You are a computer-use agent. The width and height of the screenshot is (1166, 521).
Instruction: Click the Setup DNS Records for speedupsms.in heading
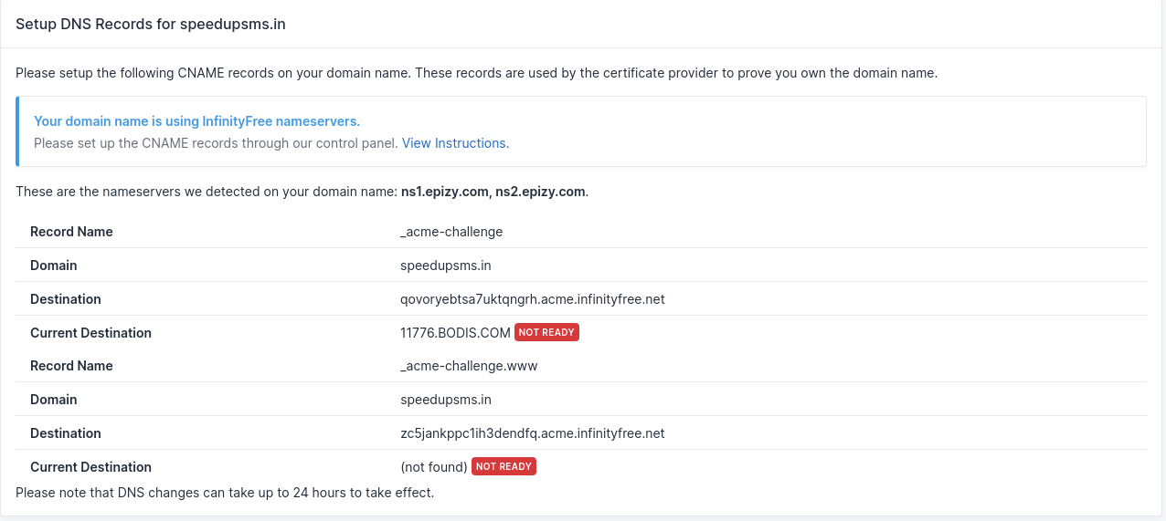151,25
